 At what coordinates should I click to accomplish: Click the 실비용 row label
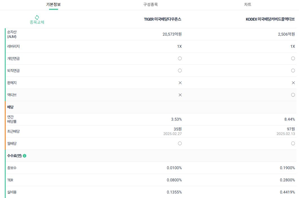tap(12, 192)
